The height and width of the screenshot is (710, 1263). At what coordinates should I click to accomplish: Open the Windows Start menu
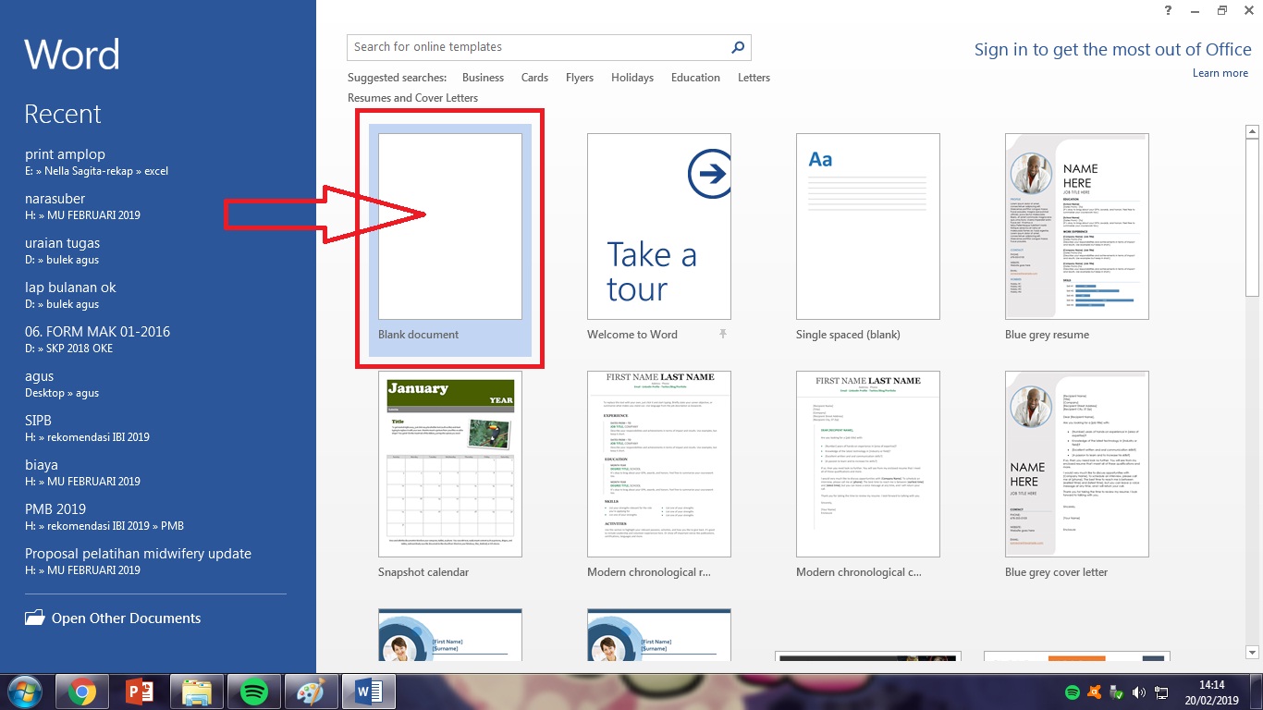(x=24, y=692)
